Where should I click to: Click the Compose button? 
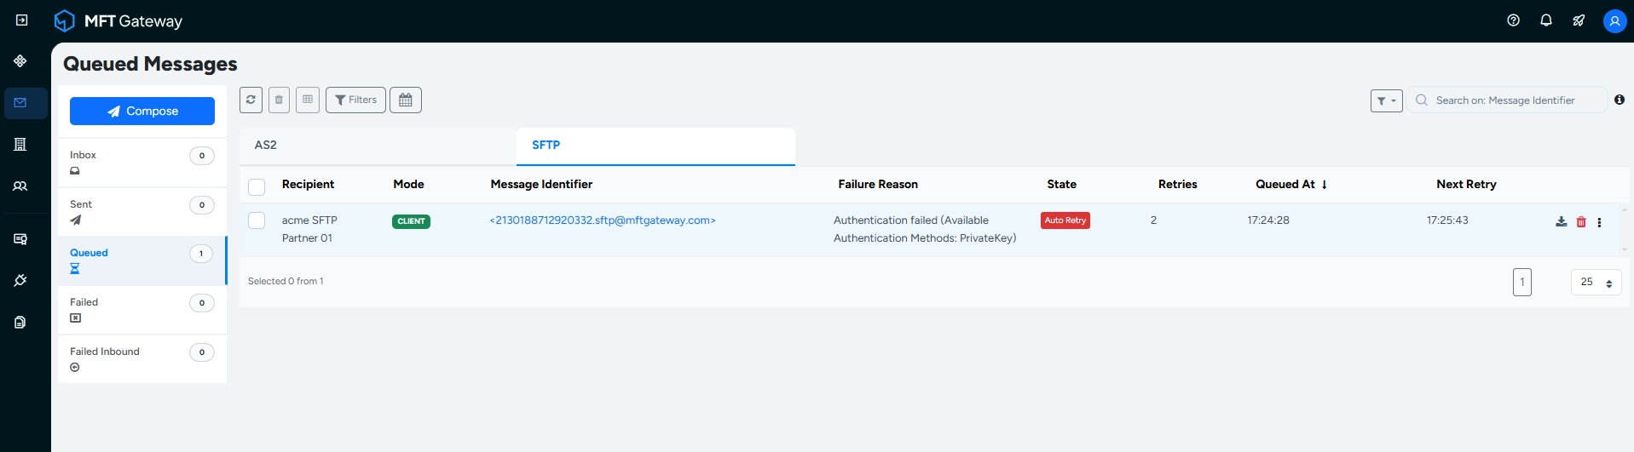coord(142,111)
